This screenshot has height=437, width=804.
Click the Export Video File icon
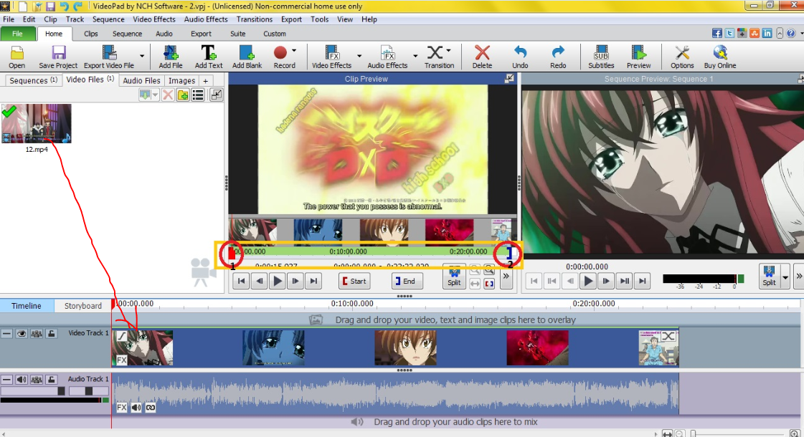(109, 57)
